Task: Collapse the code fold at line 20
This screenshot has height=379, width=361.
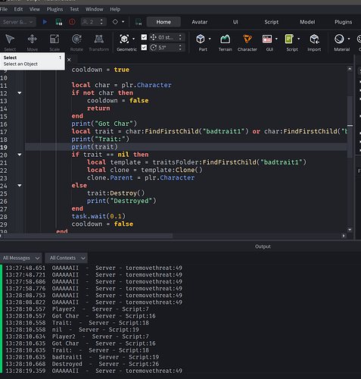Action: (x=20, y=155)
